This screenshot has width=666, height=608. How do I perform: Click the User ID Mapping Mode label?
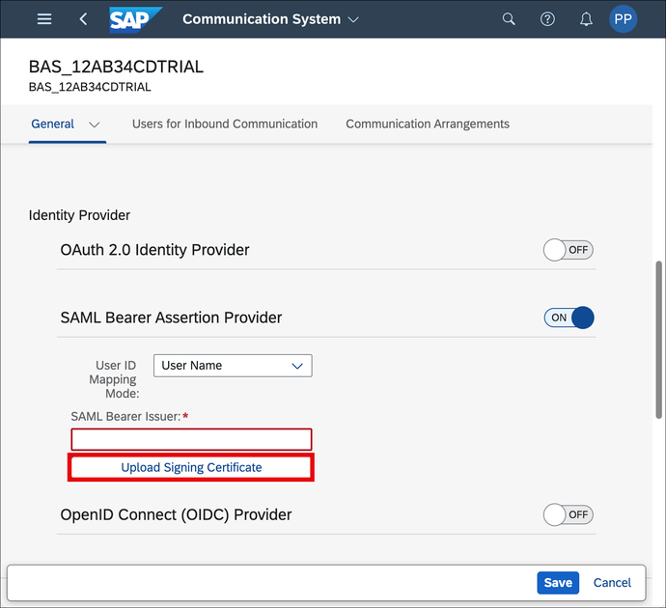tap(114, 379)
